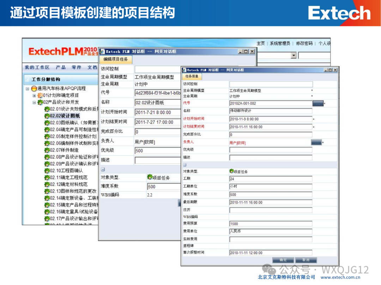The height and width of the screenshot is (285, 381).
Task: Click 完成百分比 field in 编辑项目任务 dialog
Action: [x=158, y=132]
